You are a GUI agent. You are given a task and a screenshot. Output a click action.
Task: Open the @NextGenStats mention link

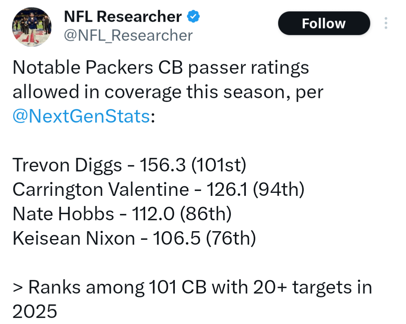pos(81,117)
